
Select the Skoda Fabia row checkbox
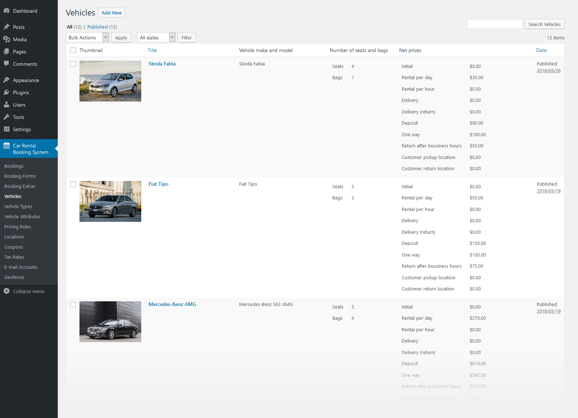tap(73, 64)
